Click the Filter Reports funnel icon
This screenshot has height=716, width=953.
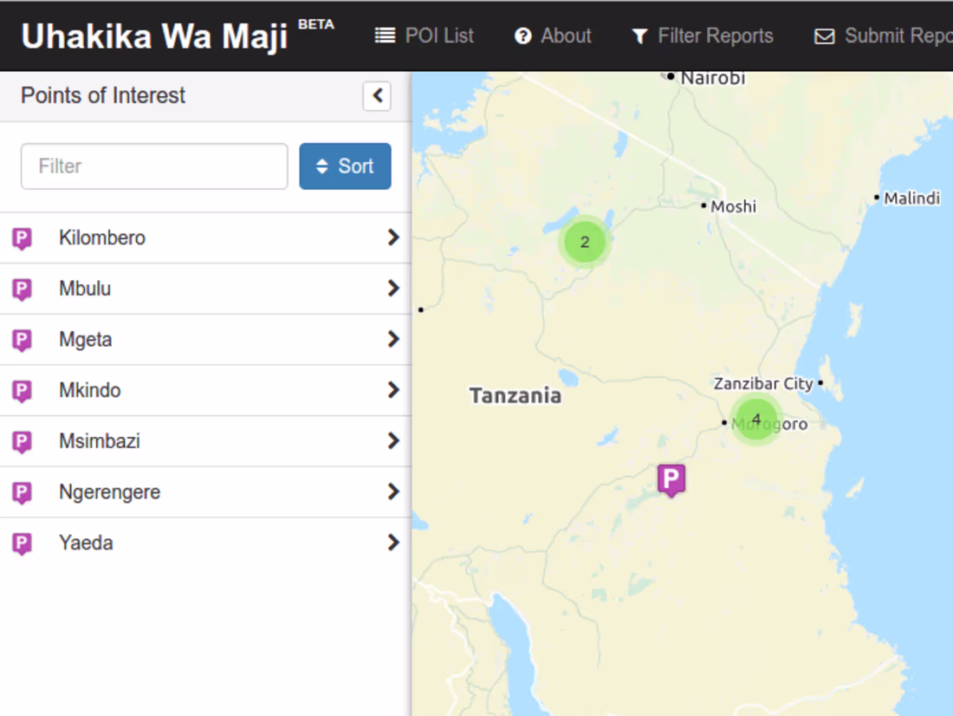[639, 36]
